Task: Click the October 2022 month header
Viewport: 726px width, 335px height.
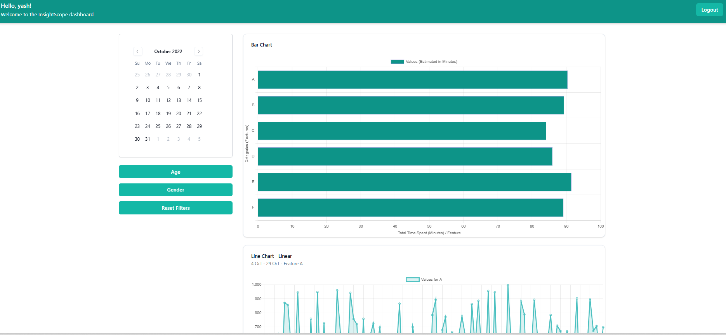Action: [168, 52]
